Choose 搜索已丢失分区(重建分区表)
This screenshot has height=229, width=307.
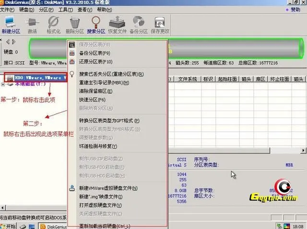tap(111, 74)
